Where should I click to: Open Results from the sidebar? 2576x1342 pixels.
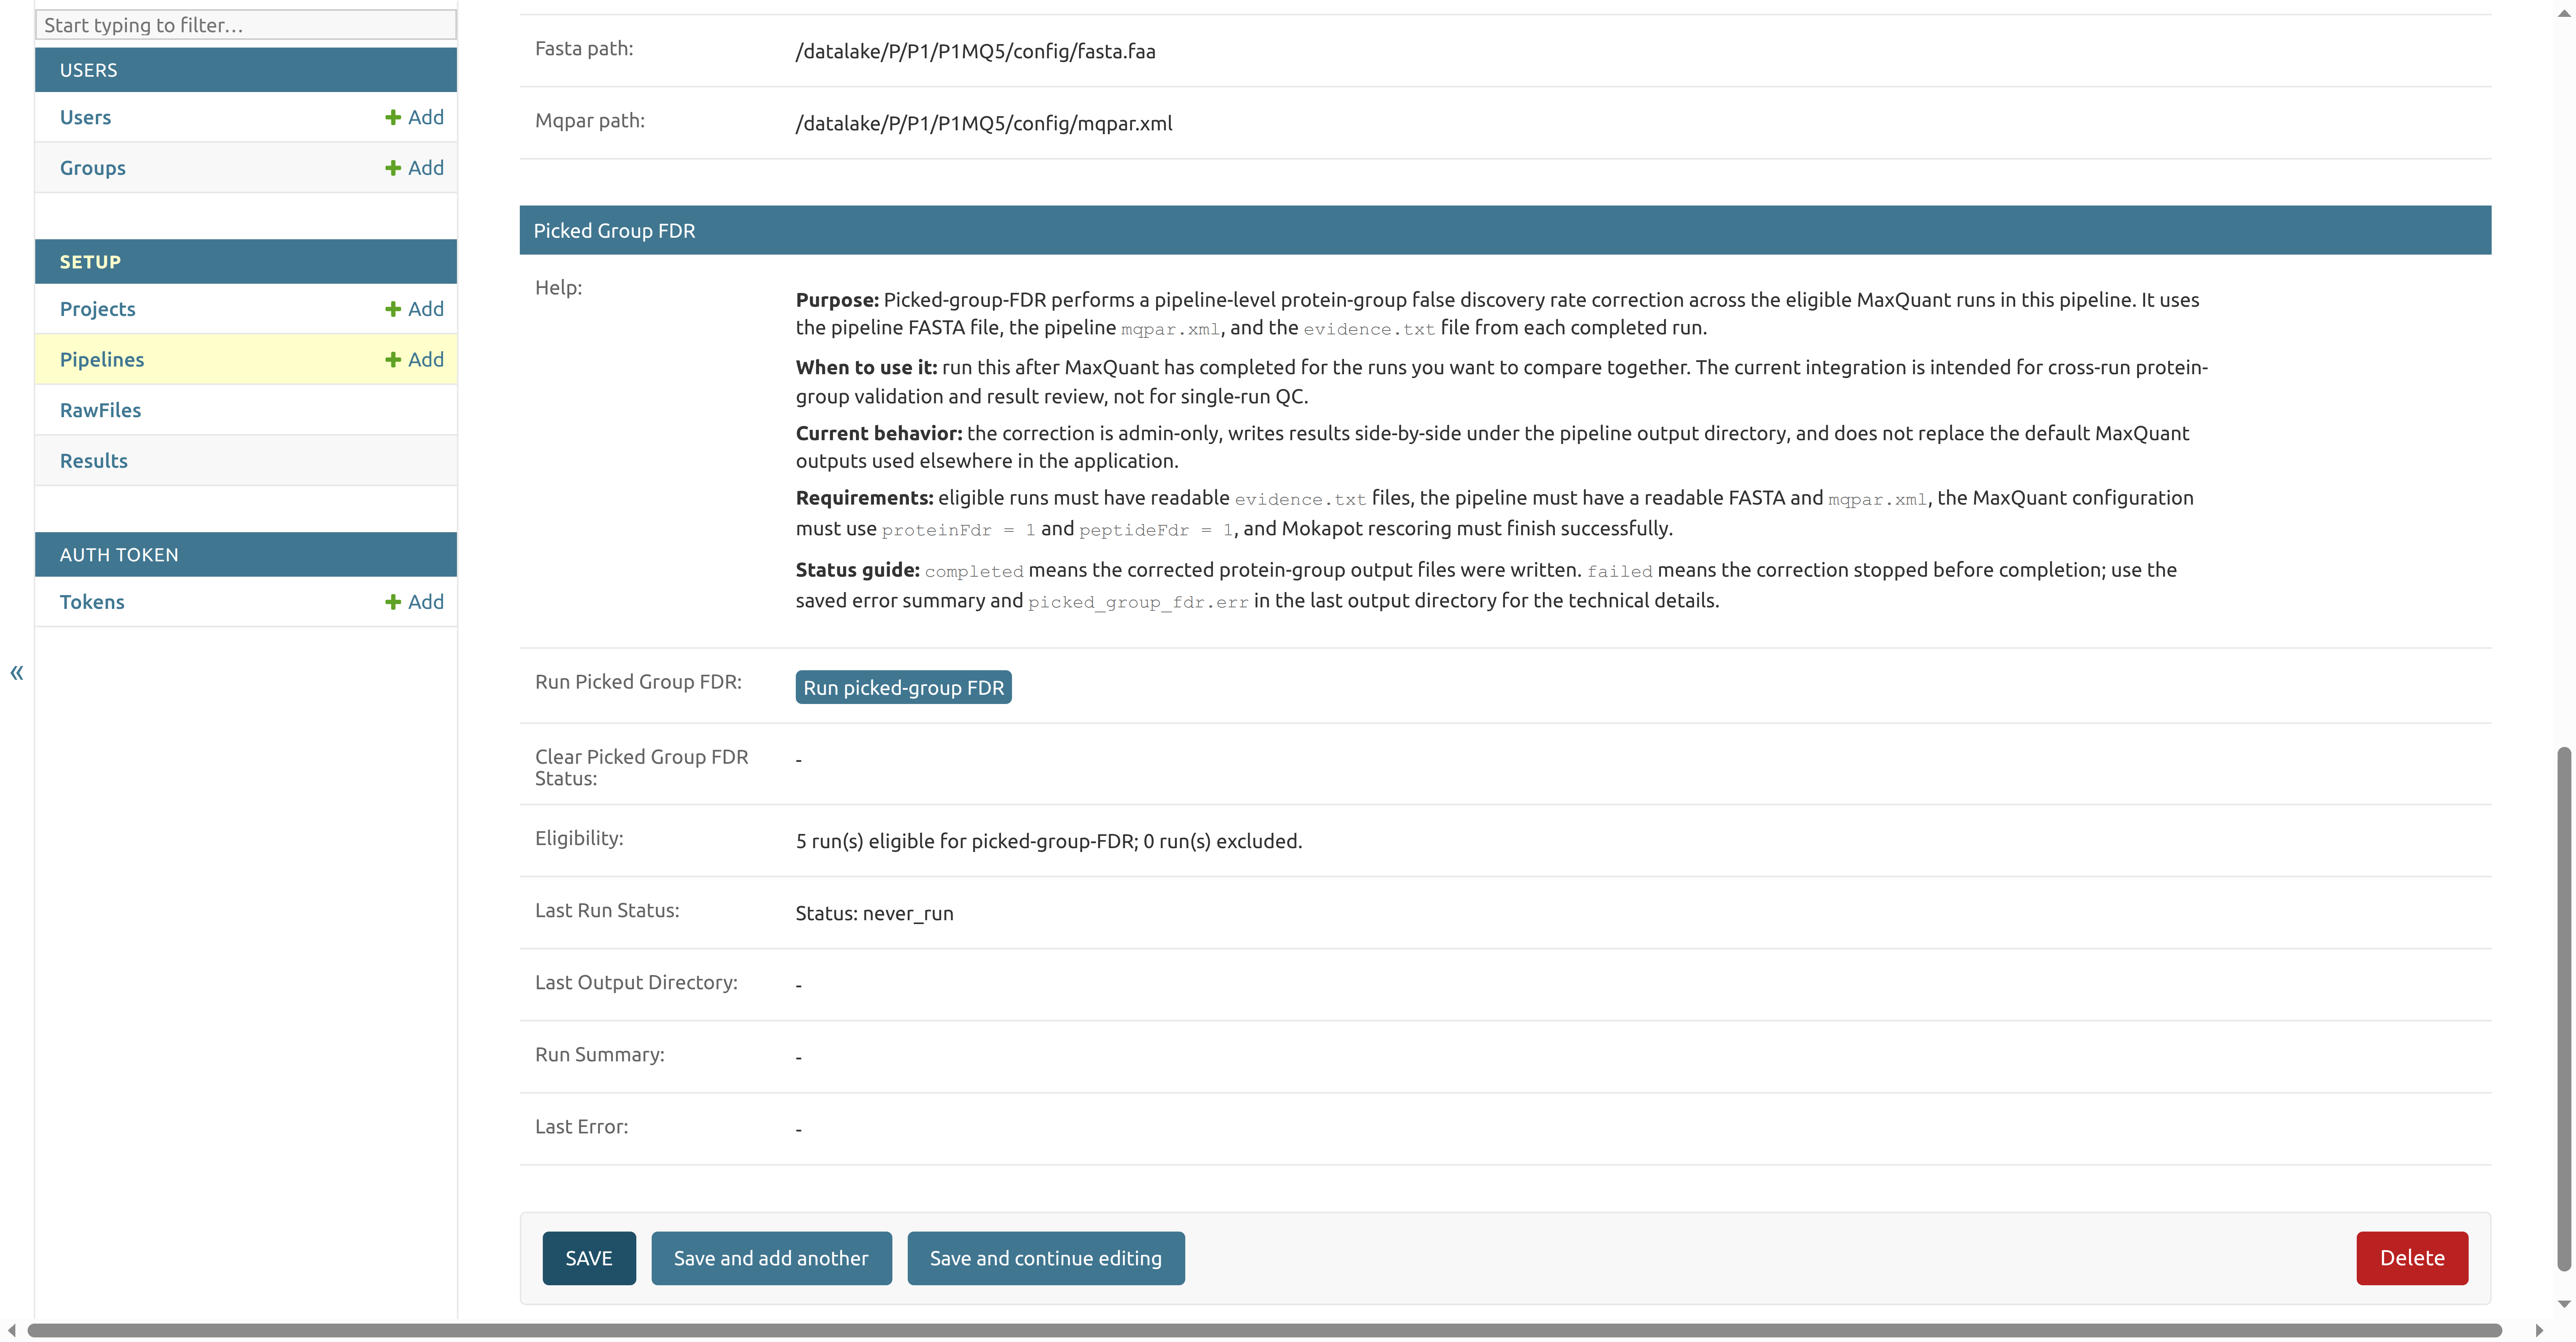coord(93,461)
